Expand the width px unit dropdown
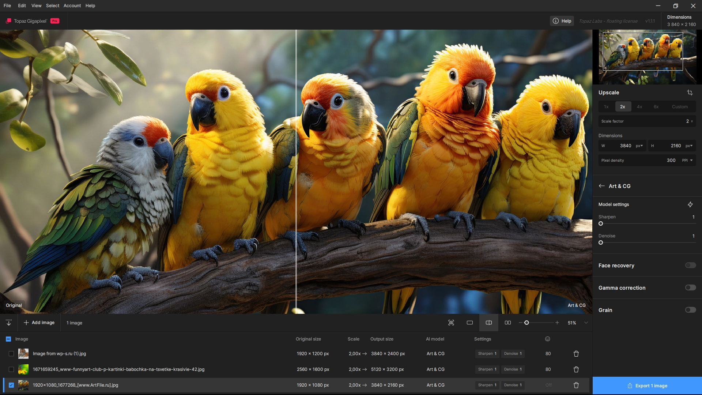The image size is (702, 395). tap(639, 146)
